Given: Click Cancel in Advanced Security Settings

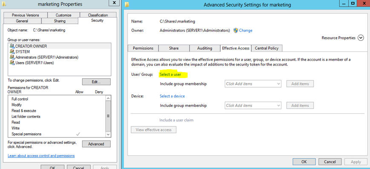Looking at the screenshot, I should (x=330, y=162).
